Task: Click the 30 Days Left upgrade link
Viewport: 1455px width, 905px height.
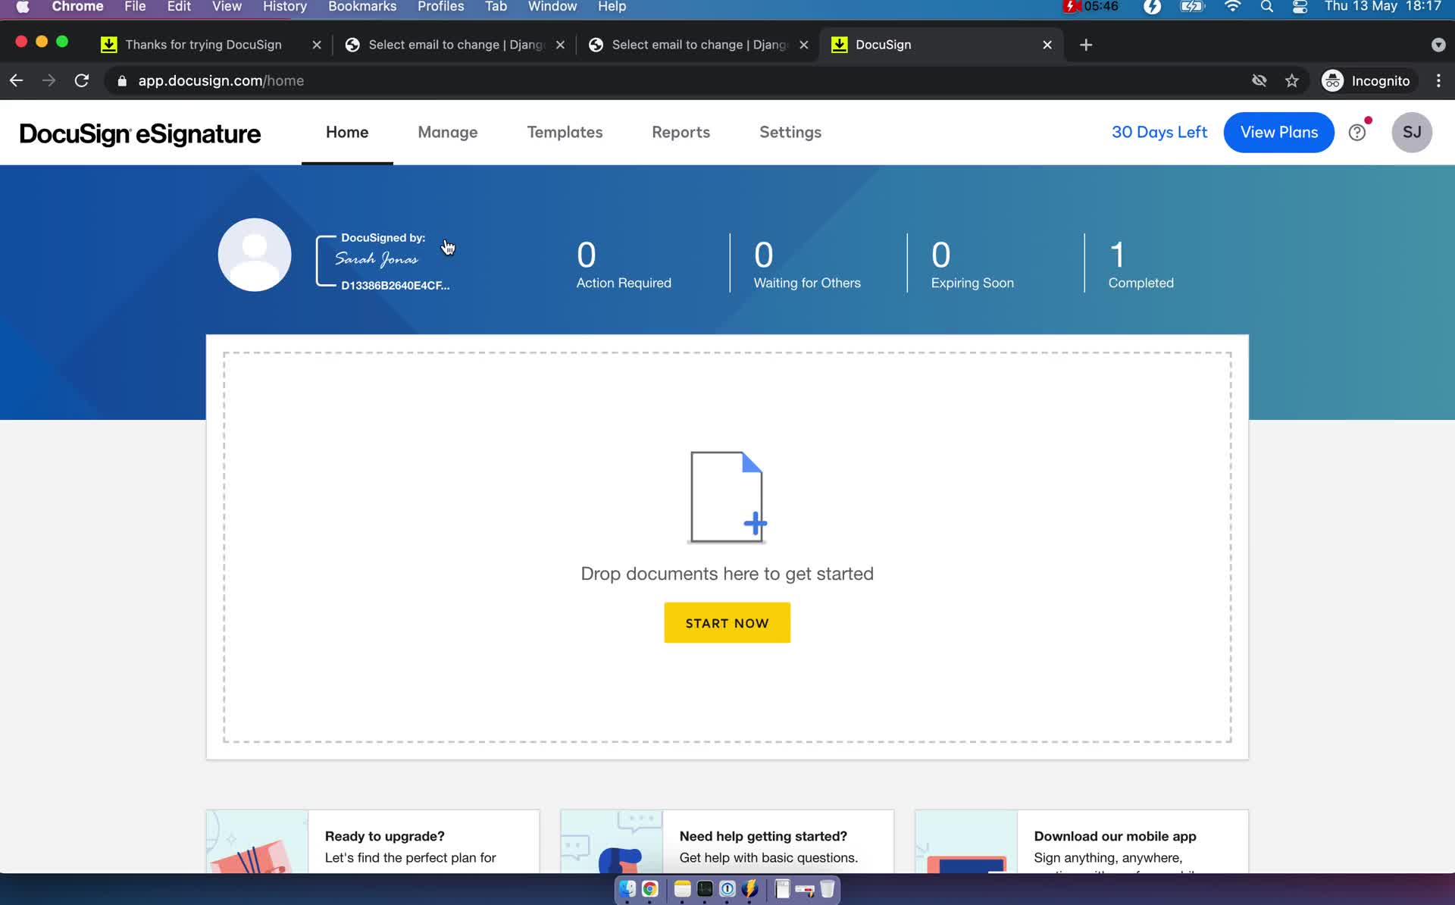Action: (1159, 133)
